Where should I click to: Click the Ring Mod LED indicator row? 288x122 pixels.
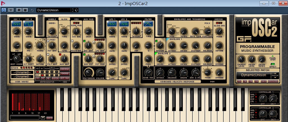click(x=76, y=23)
